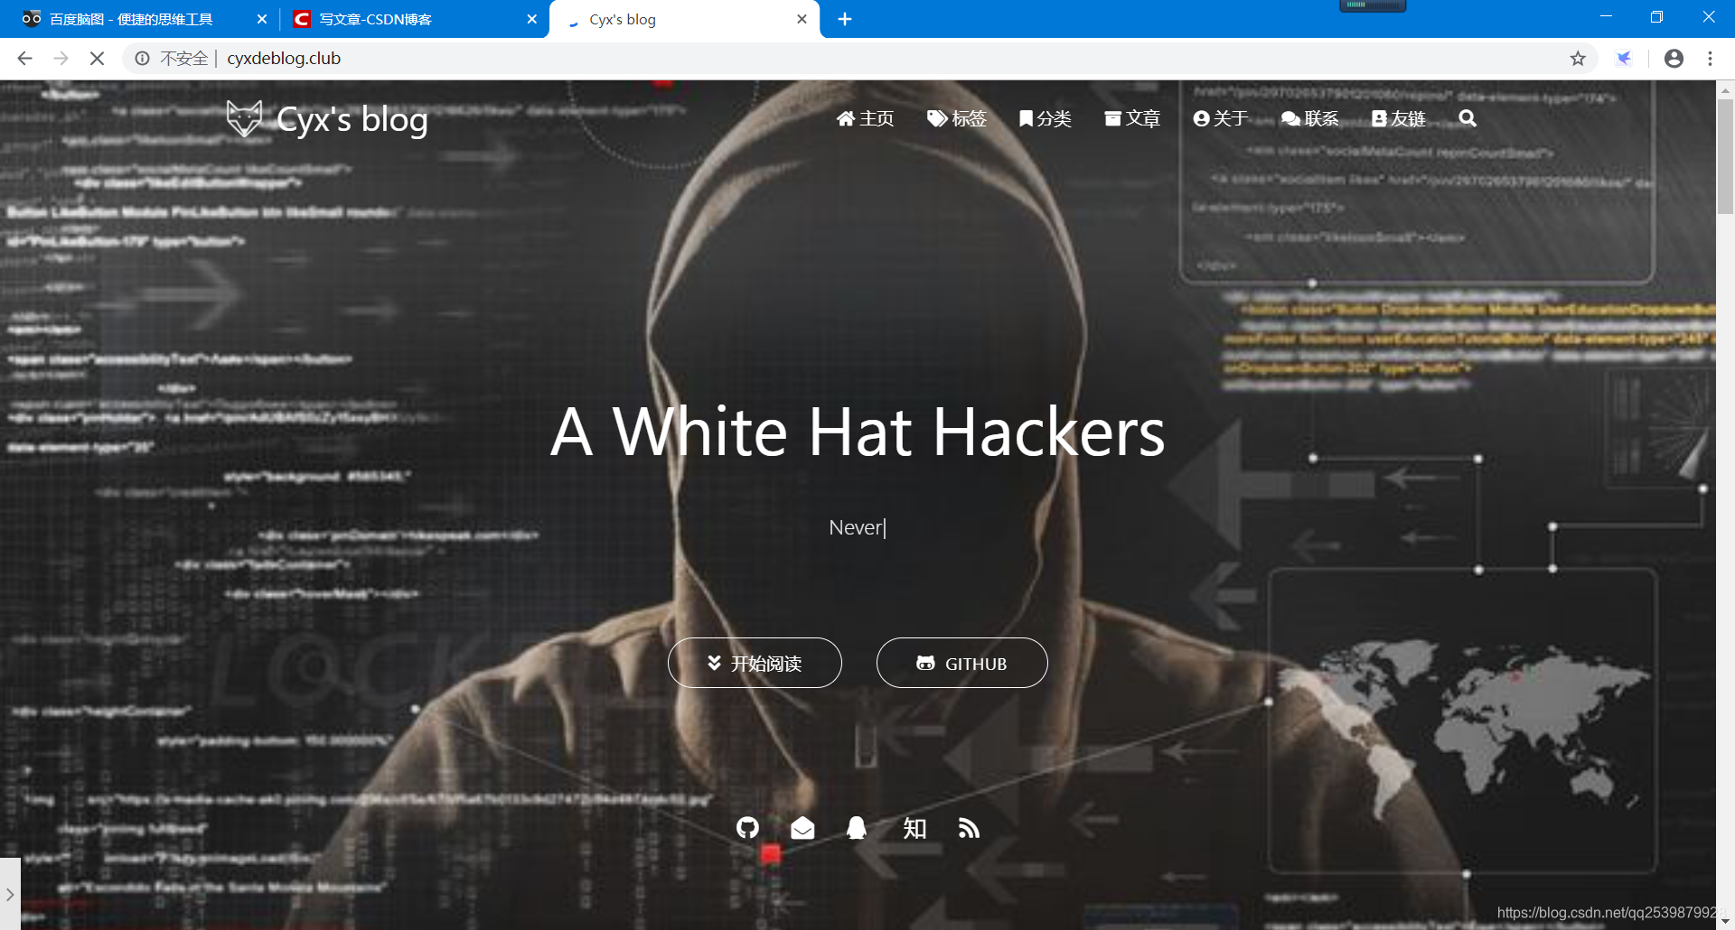Click the Never typing subtitle text
Screen dimensions: 1735x930
[x=857, y=527]
